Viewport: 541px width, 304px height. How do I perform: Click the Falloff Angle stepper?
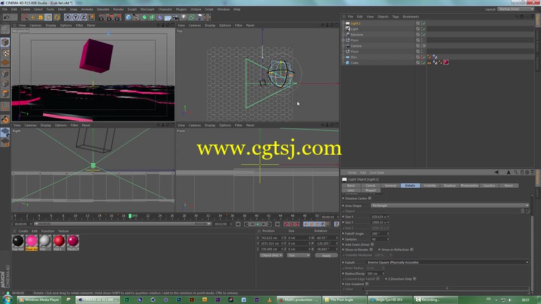(x=387, y=234)
